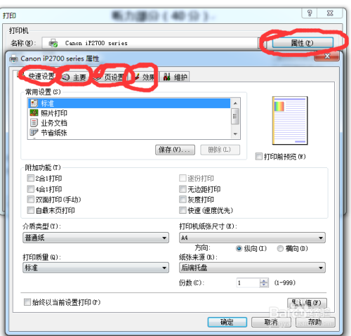This screenshot has width=351, height=336.
Task: Select the 标准 preset icon in list
Action: pos(34,103)
